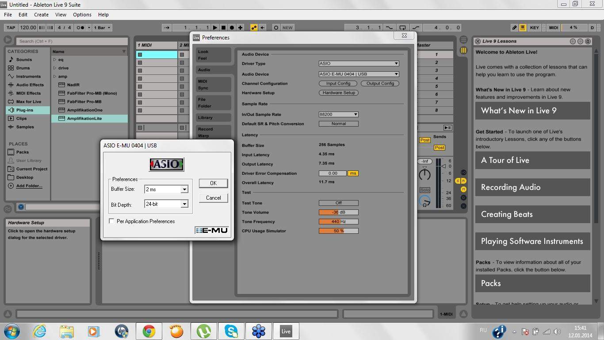Open Google Chrome from the taskbar
This screenshot has width=604, height=340.
coord(149,331)
